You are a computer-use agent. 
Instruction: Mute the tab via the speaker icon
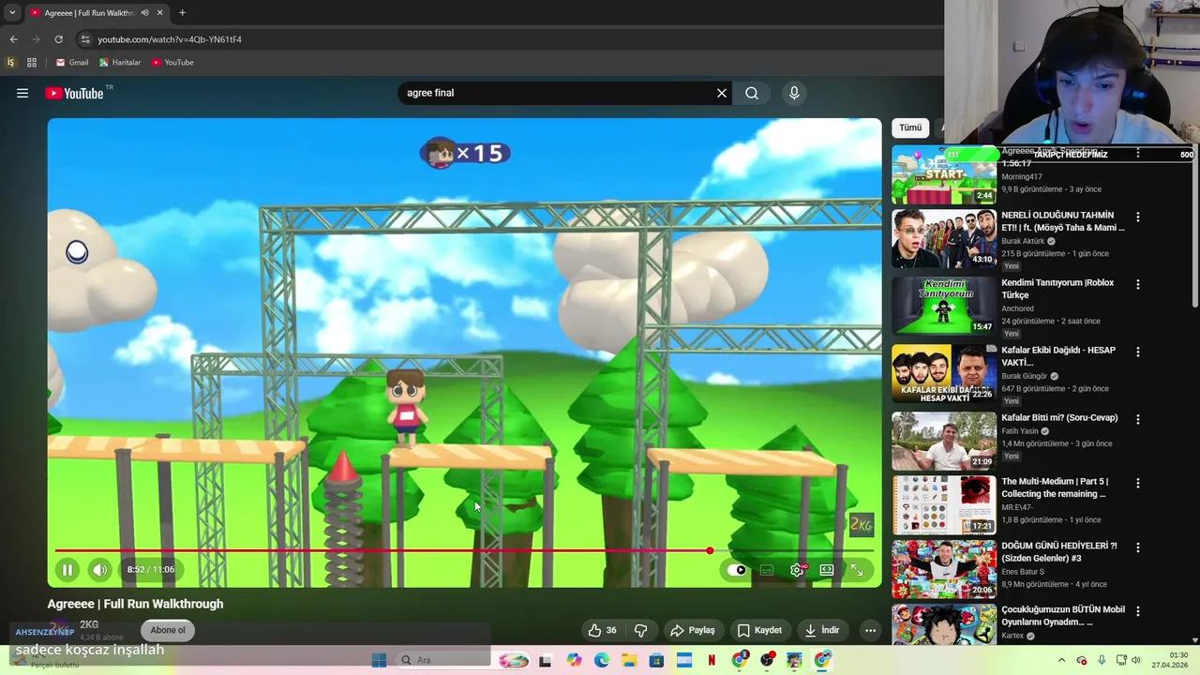(x=144, y=13)
